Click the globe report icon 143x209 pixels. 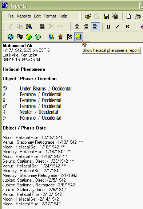click(x=11, y=37)
